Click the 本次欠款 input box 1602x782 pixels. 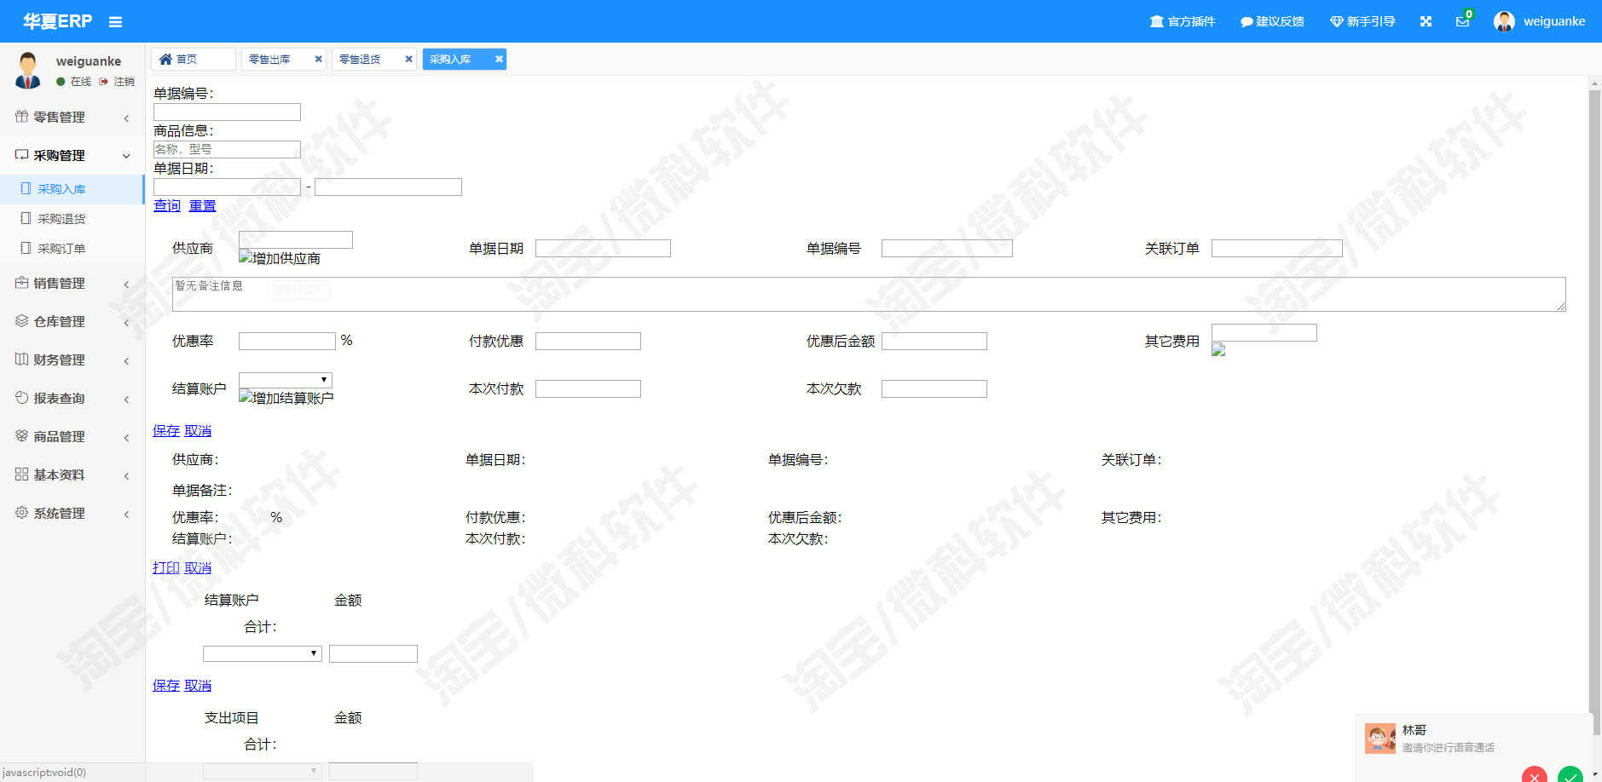coord(934,388)
